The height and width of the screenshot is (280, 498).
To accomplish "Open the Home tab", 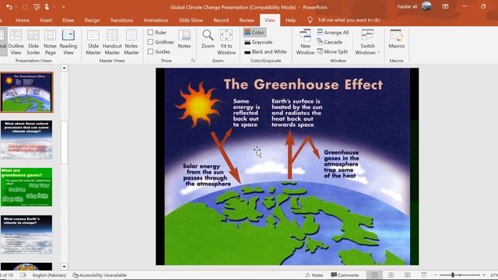I will click(23, 20).
